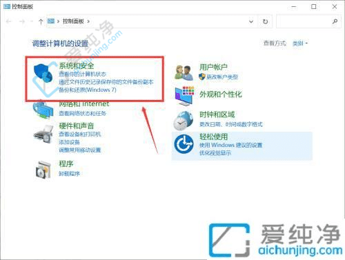Open 用户帐户 category heading
Viewport: 345px width, 260px height.
tap(213, 67)
